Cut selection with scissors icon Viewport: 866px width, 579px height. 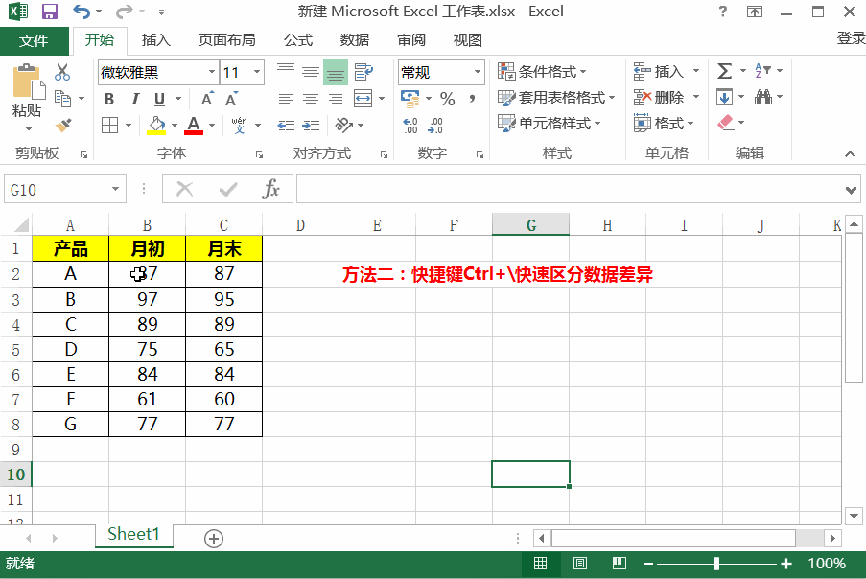click(x=62, y=72)
